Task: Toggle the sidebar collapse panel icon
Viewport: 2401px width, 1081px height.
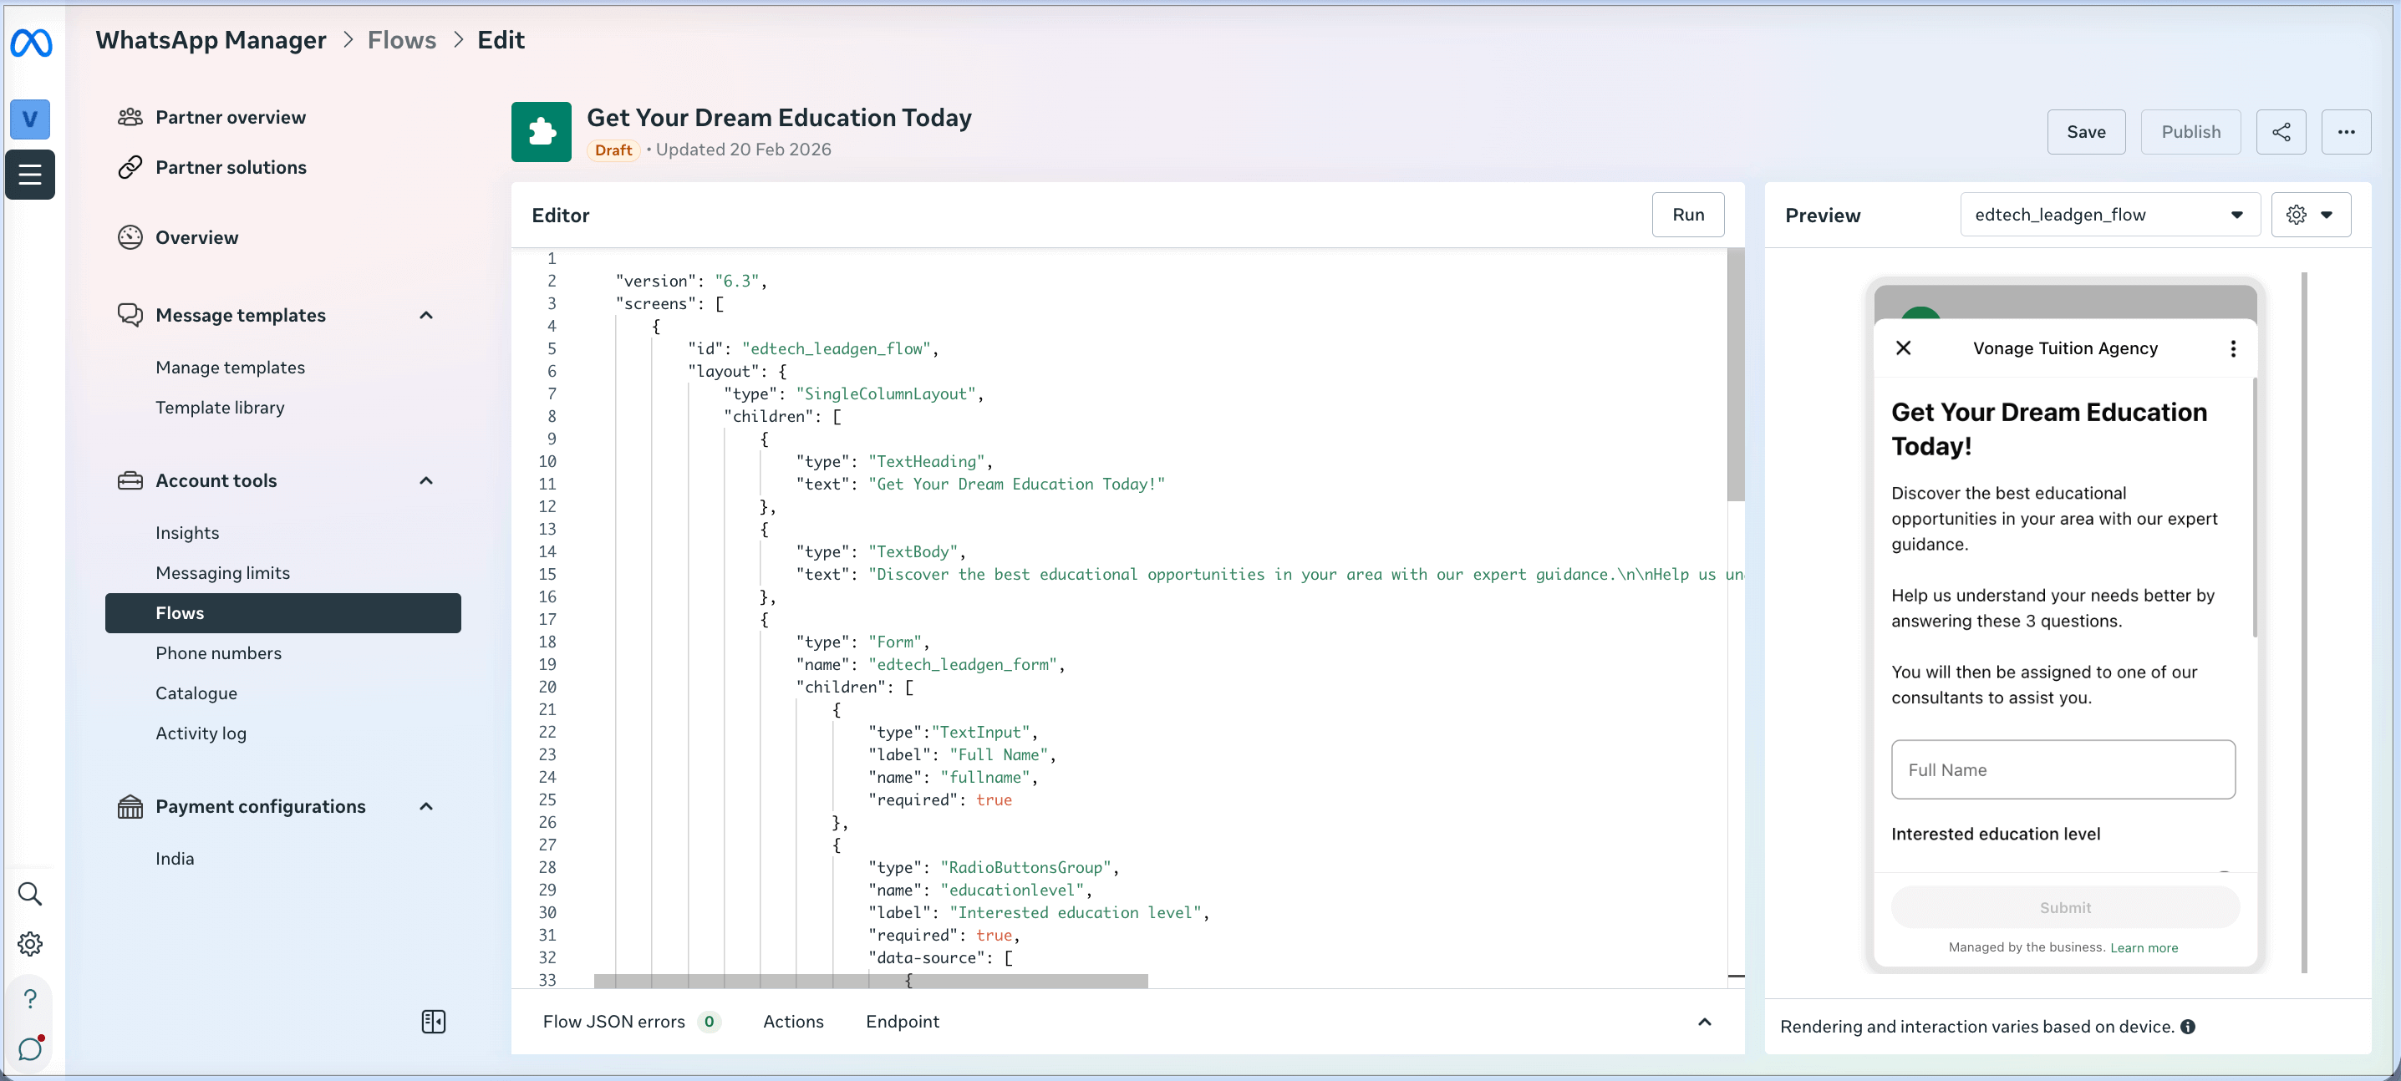Action: (434, 1022)
